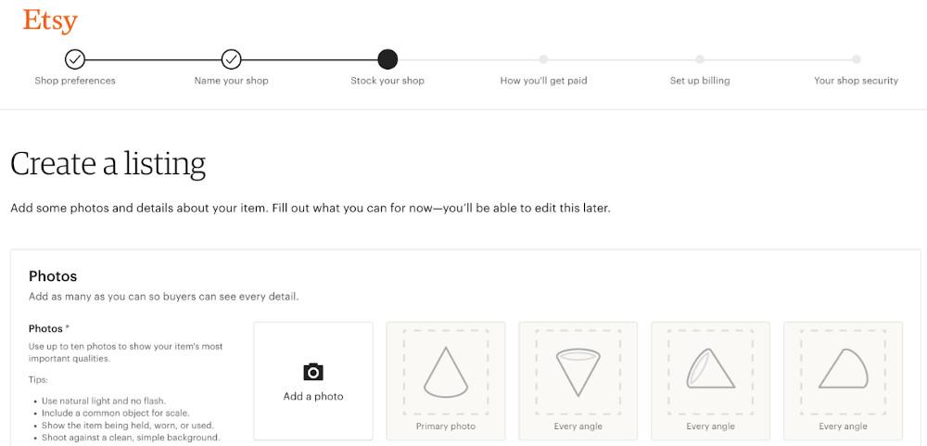This screenshot has width=927, height=446.
Task: Jump to How you'll get paid step
Action: click(x=543, y=81)
